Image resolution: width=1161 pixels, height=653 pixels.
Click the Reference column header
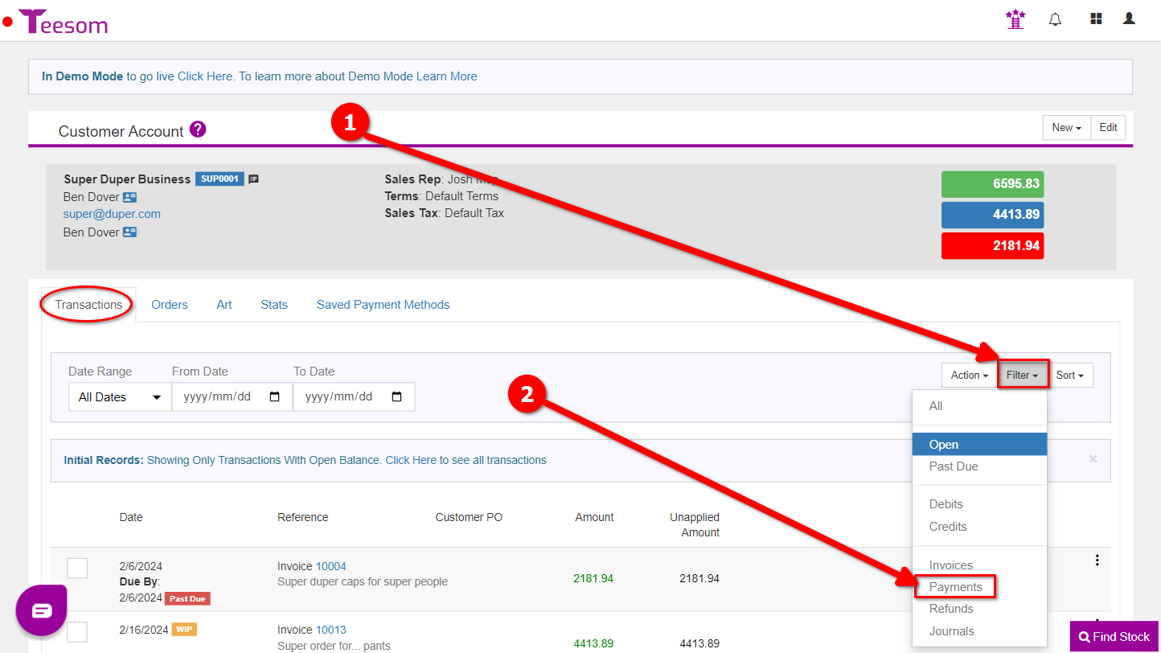click(303, 517)
